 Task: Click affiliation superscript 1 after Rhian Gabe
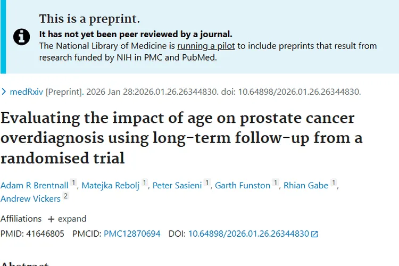pyautogui.click(x=334, y=183)
